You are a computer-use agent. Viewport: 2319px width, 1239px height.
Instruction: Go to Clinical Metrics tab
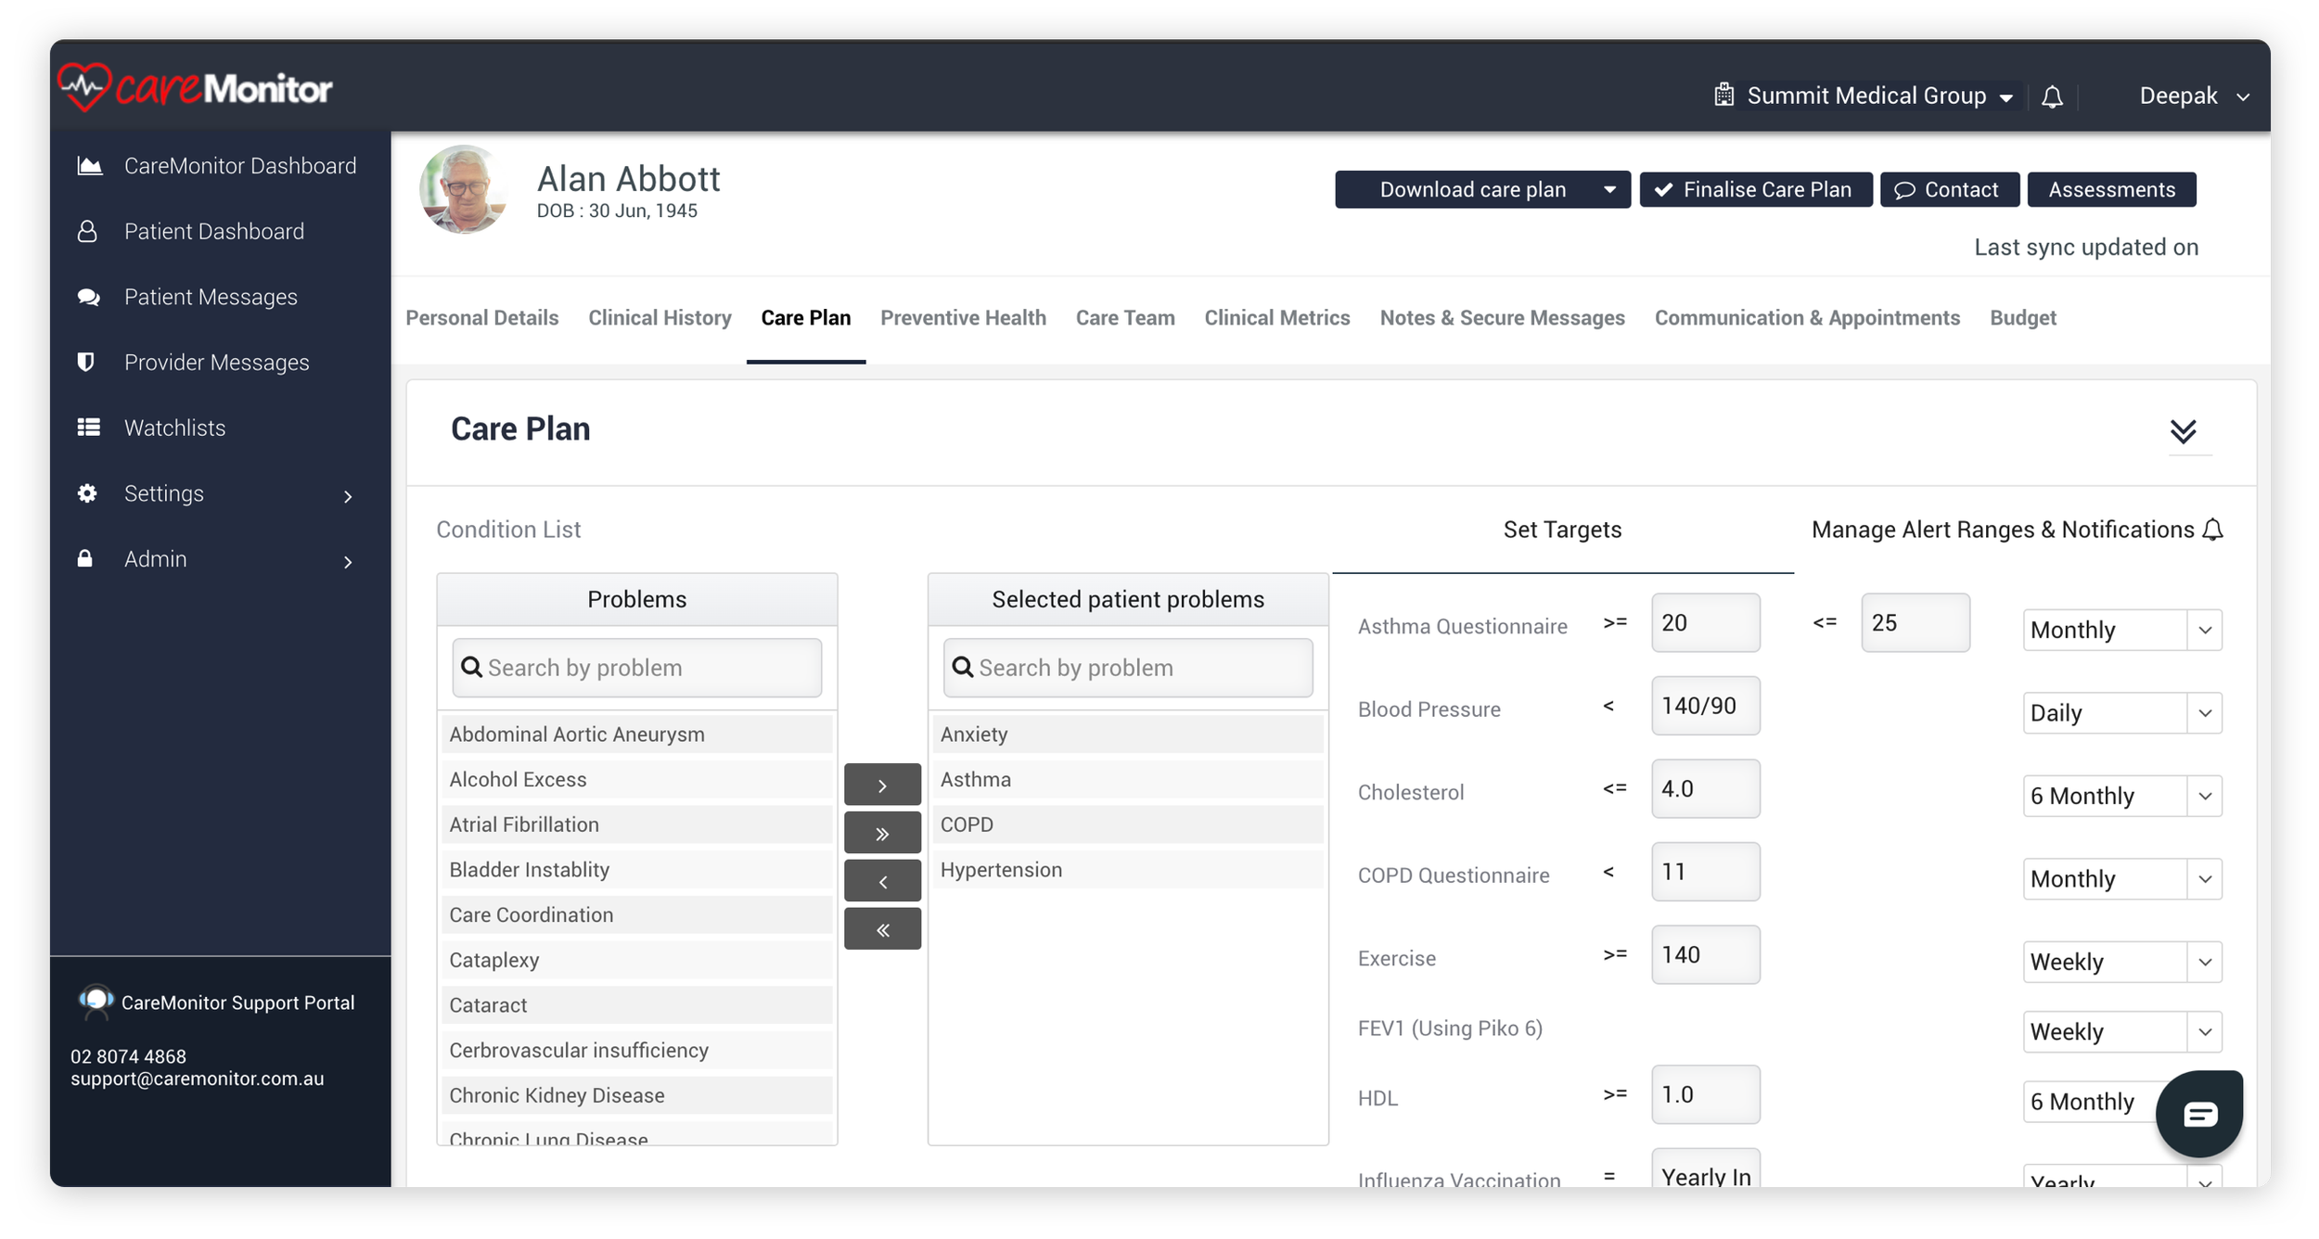point(1276,318)
